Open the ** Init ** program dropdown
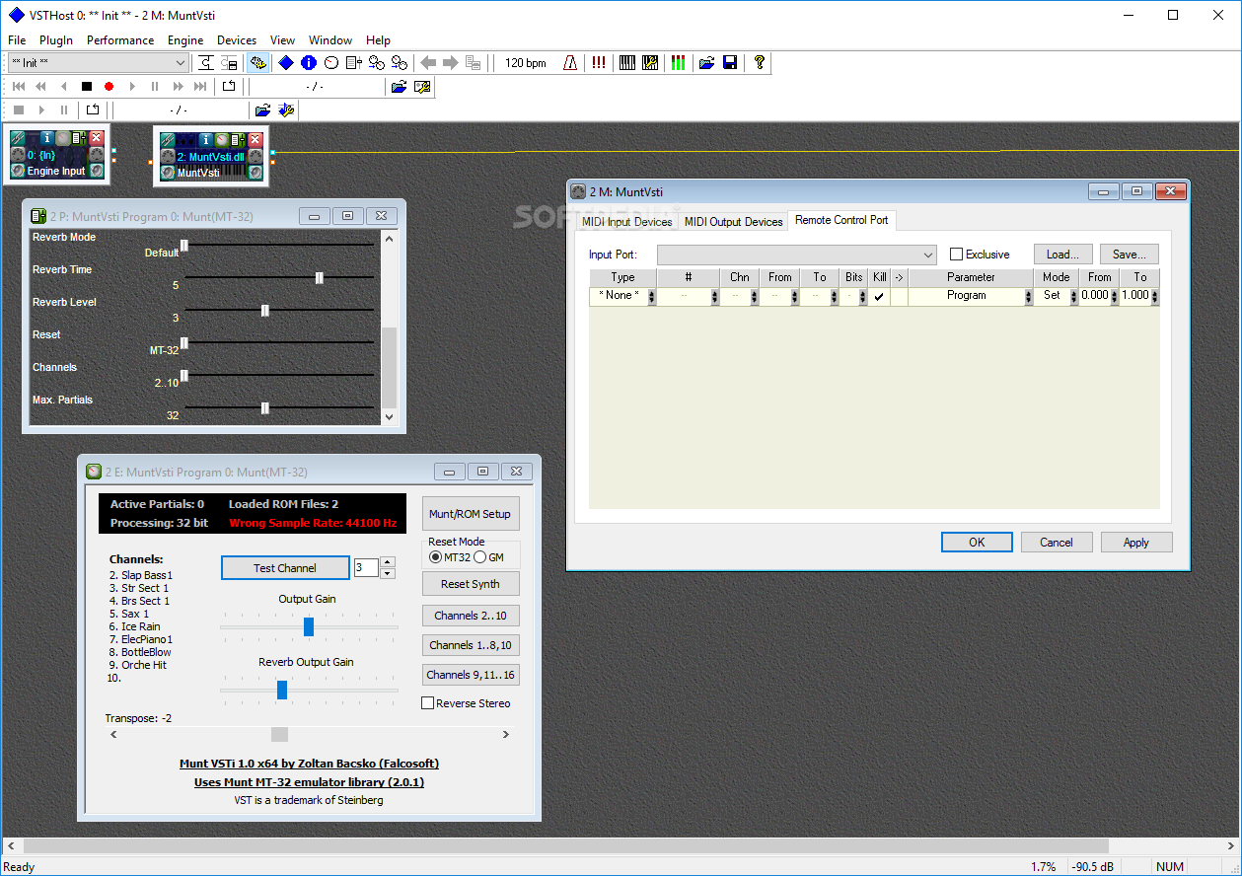1242x876 pixels. coord(98,63)
